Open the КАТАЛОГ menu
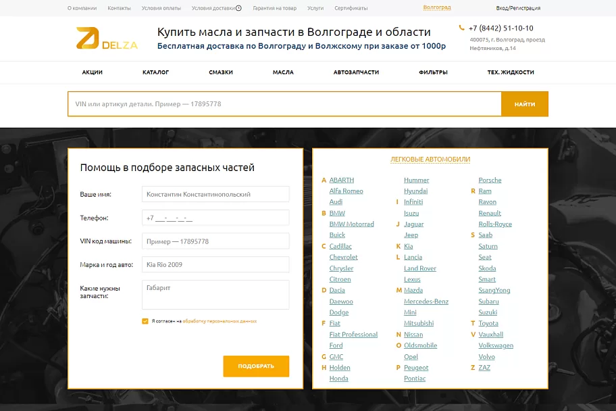The height and width of the screenshot is (411, 616). (x=155, y=72)
